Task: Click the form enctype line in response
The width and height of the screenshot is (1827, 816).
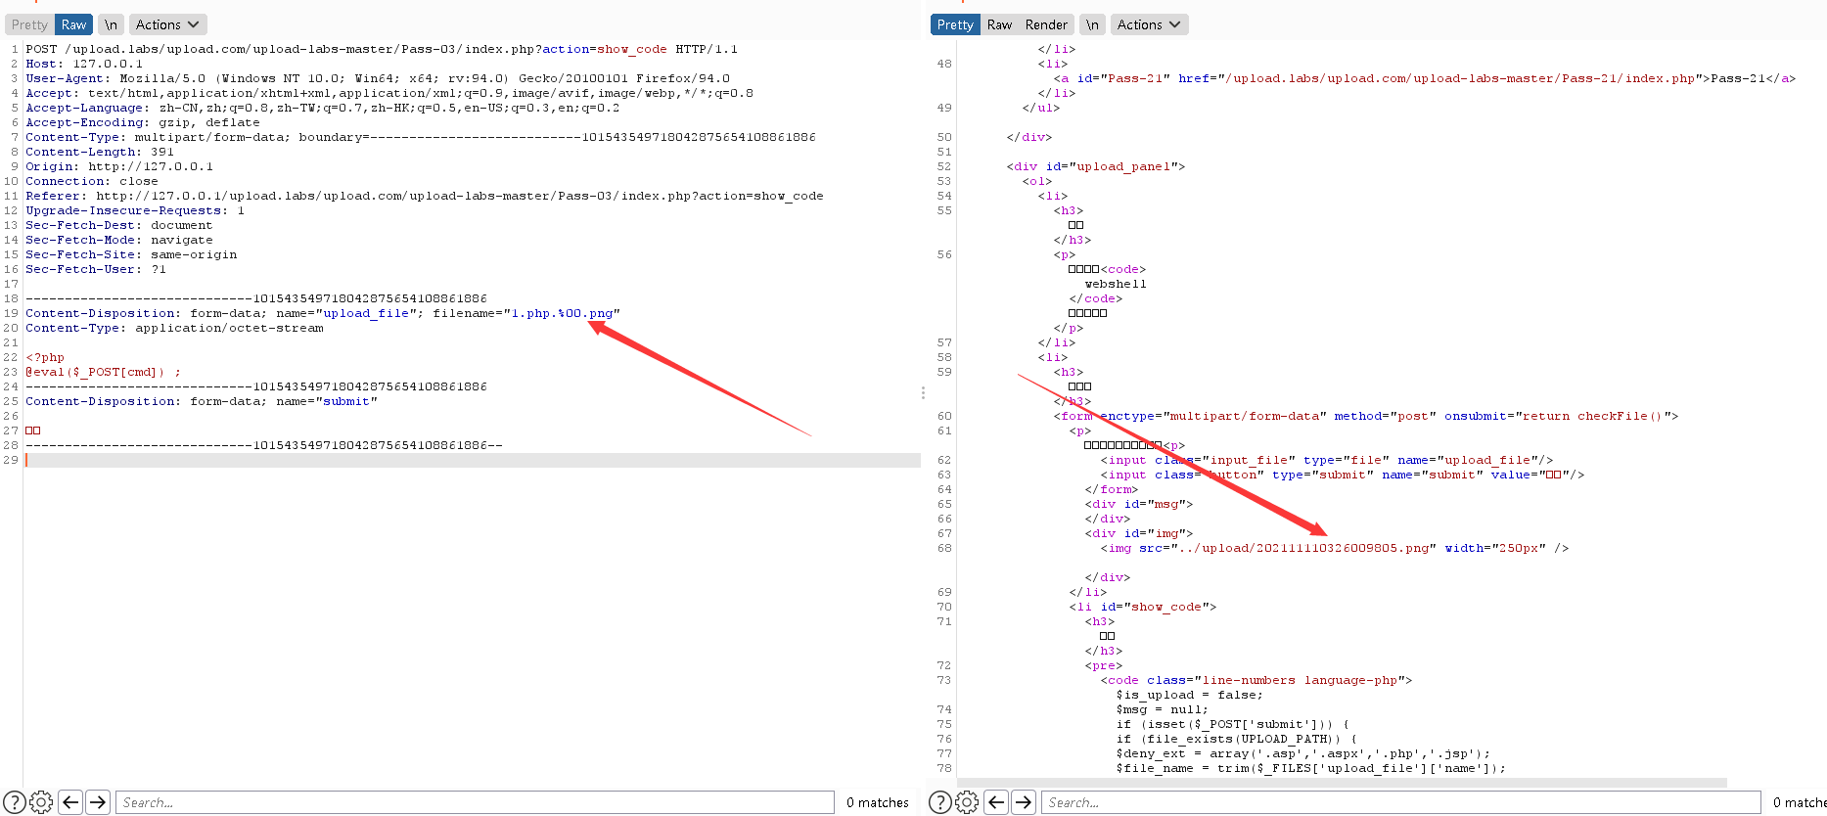Action: 1366,416
